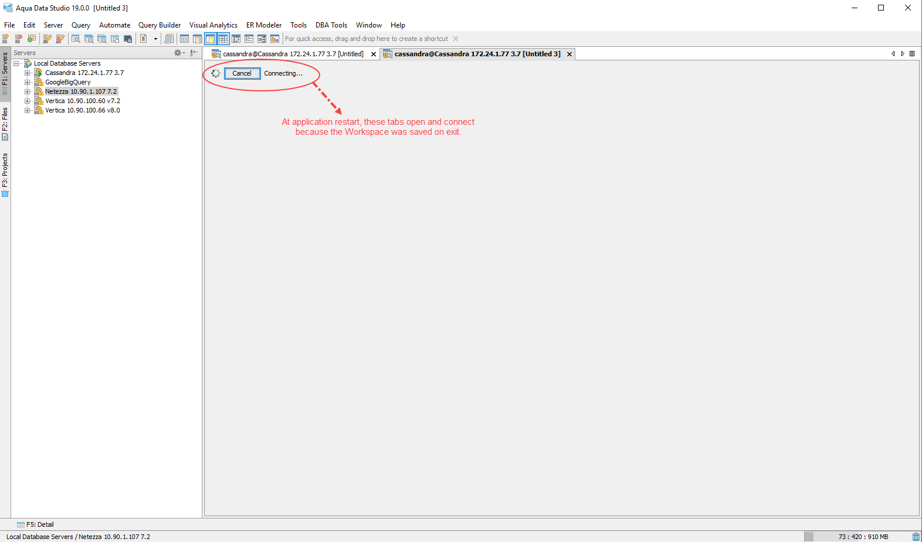The image size is (922, 542).
Task: Open the Edit menu
Action: click(29, 25)
